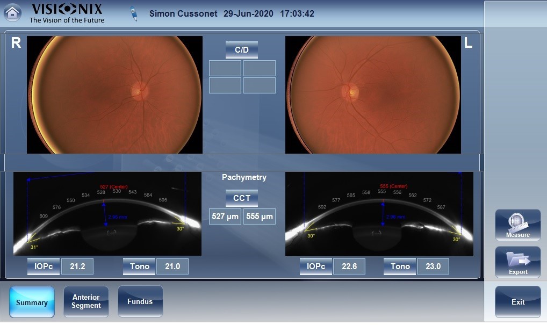
Task: Click the right eye IOPc 21.2 value
Action: [x=77, y=266]
